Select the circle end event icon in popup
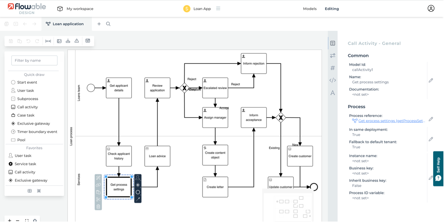 point(138,192)
